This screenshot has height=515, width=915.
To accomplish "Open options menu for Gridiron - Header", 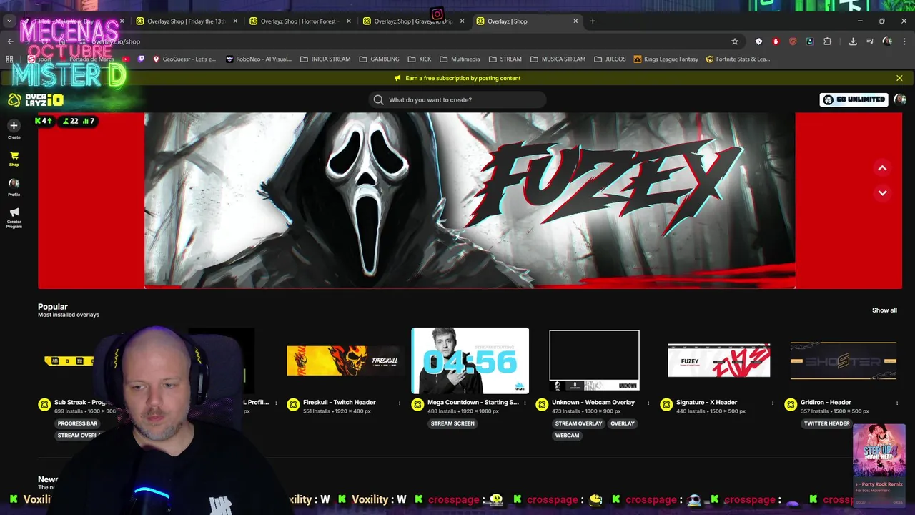I will (x=897, y=403).
